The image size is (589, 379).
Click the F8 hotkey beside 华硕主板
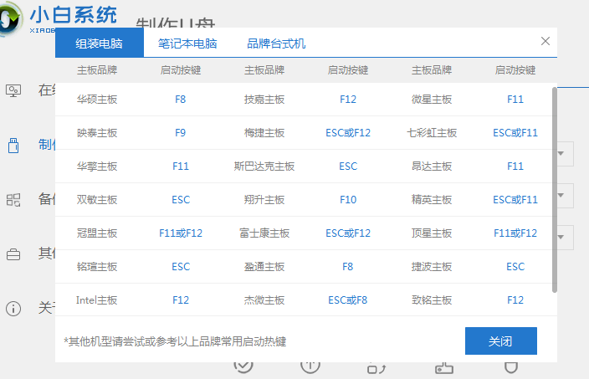(181, 100)
